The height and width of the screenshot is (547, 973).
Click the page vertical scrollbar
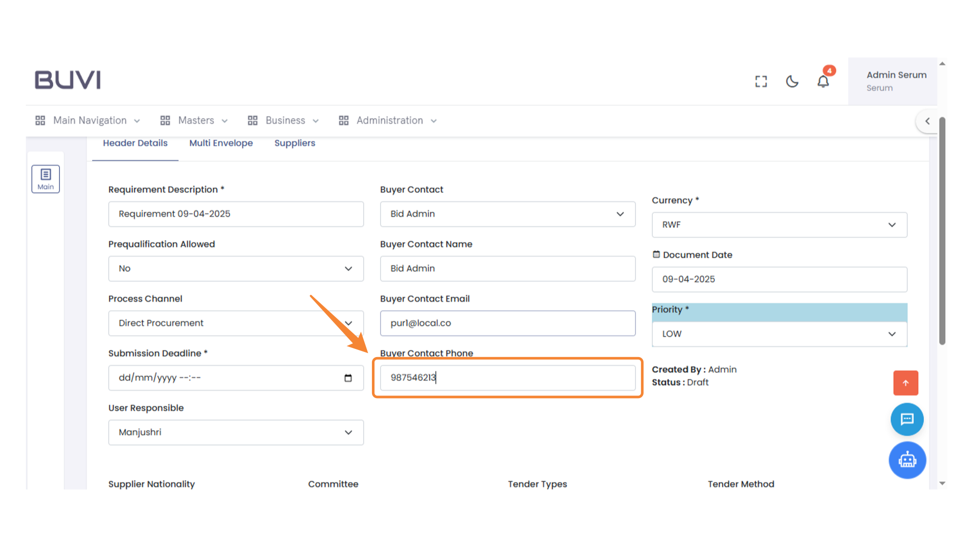pyautogui.click(x=942, y=230)
